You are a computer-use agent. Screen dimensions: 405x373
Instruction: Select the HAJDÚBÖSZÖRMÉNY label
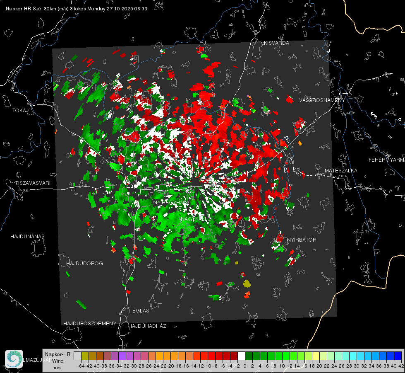(90, 324)
